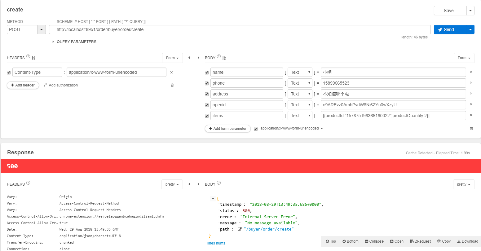Edit the items value field

pos(393,116)
